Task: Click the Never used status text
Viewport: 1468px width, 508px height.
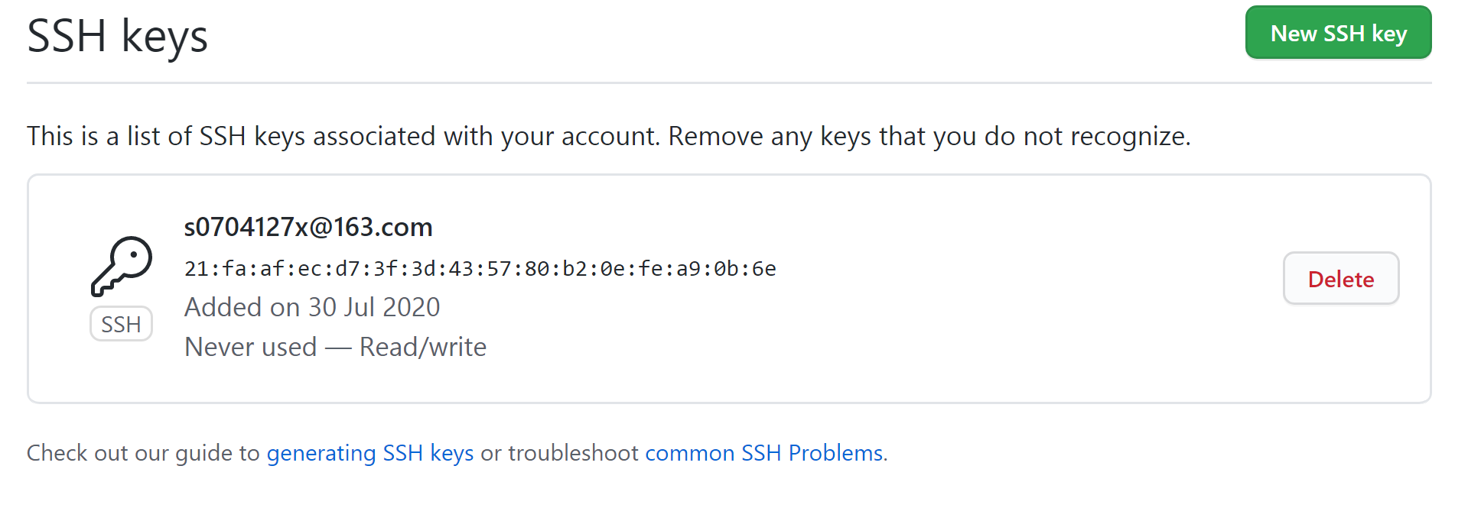Action: click(x=250, y=347)
